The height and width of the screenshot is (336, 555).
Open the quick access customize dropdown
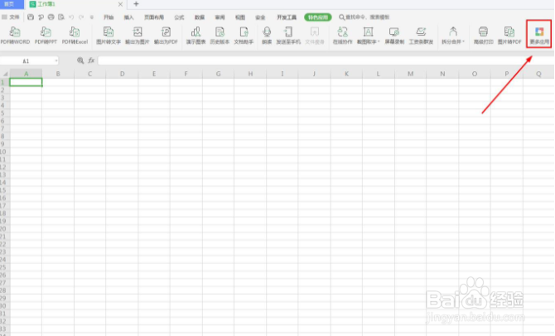[92, 17]
